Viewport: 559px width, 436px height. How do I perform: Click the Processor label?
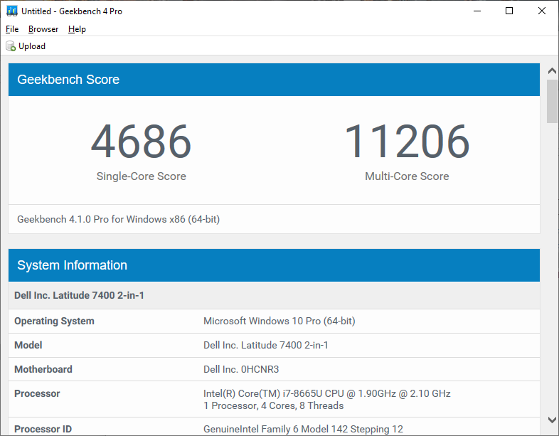[37, 393]
